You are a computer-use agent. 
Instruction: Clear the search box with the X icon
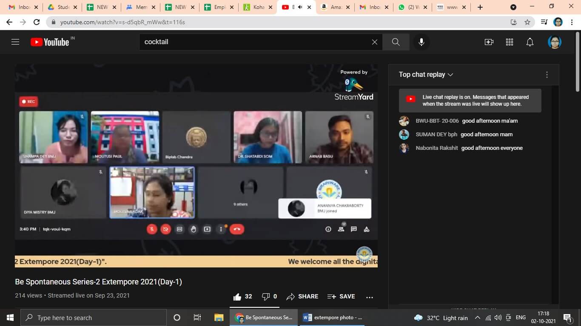(374, 42)
